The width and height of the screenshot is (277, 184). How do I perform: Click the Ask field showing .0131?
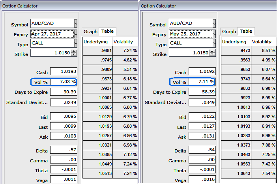[x=202, y=137]
